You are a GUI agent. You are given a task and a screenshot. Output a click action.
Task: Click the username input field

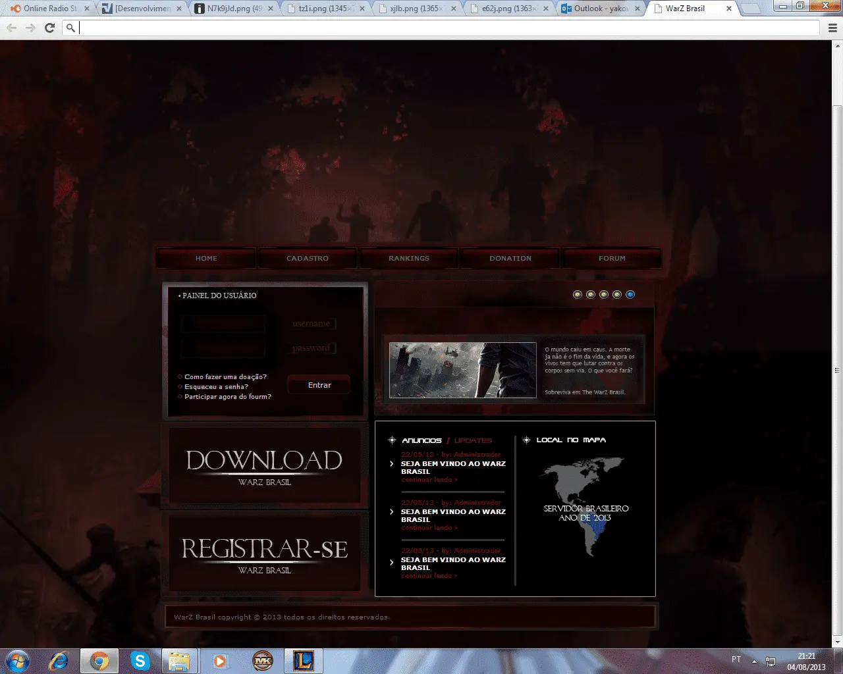(x=223, y=324)
